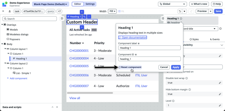This screenshot has height=111, width=225.
Task: Click Add component in the tree
Action: [x=17, y=78]
